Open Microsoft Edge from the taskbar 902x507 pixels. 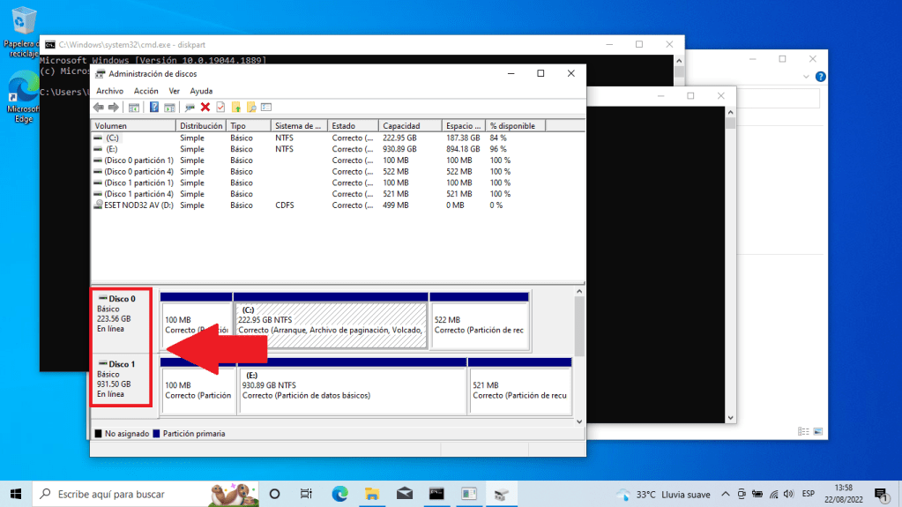click(339, 494)
